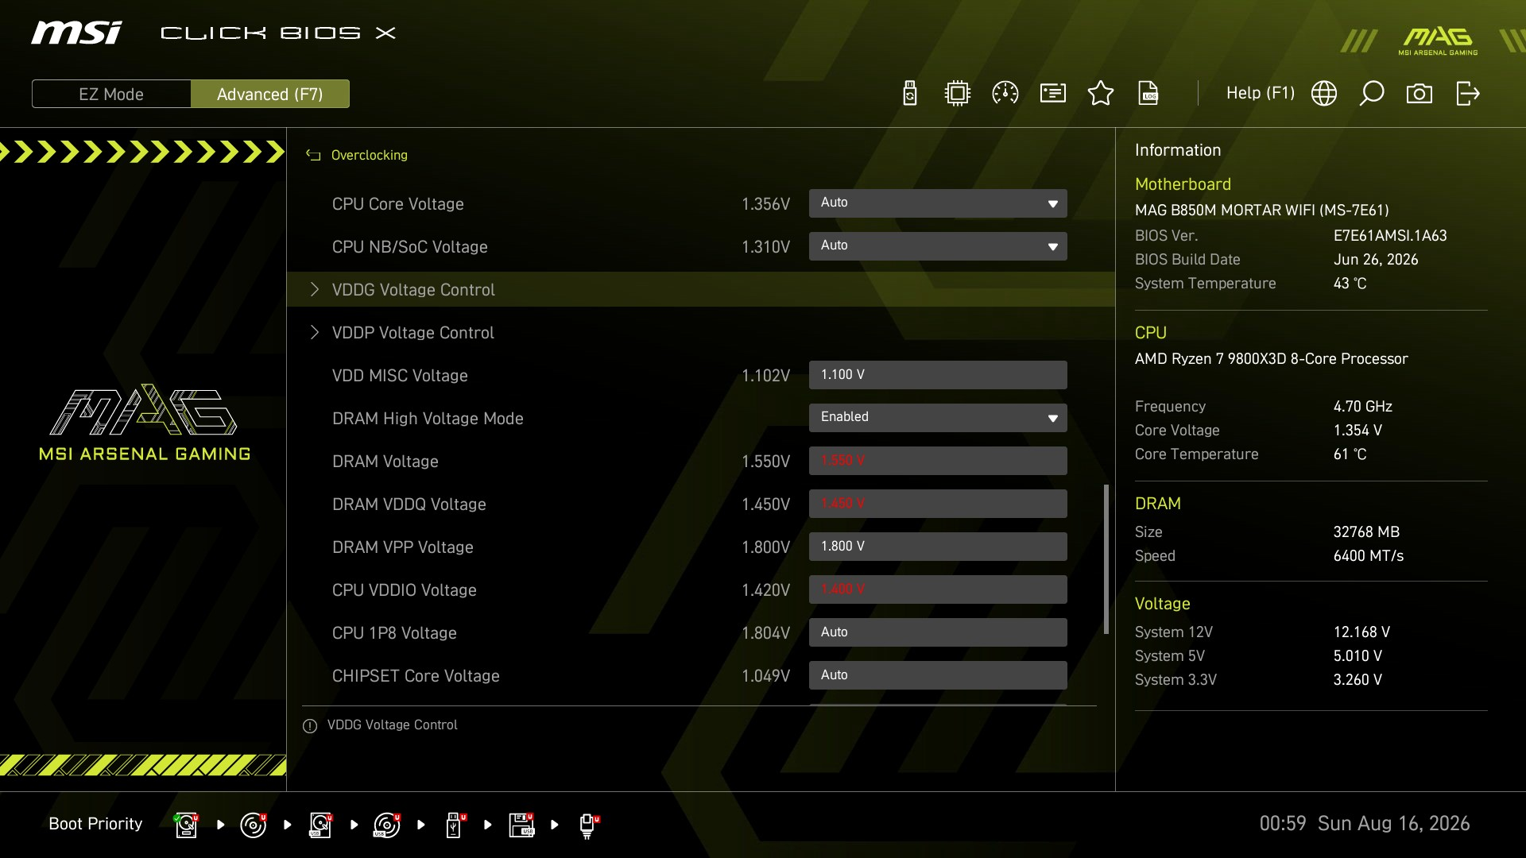Open the CPU NB/SoC Voltage dropdown
The image size is (1526, 858).
(938, 246)
